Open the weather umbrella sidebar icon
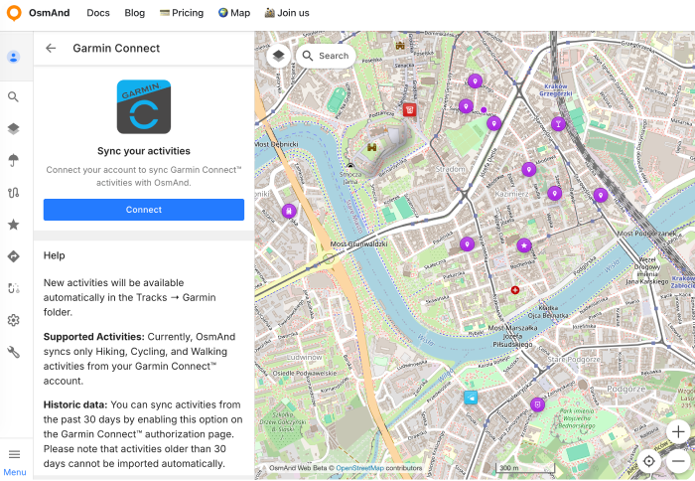The width and height of the screenshot is (695, 481). (x=14, y=160)
